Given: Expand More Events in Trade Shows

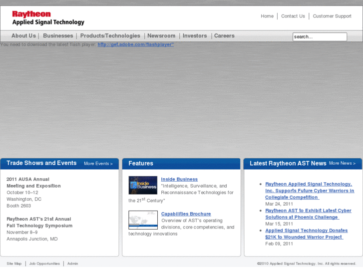Looking at the screenshot, I should (x=98, y=164).
